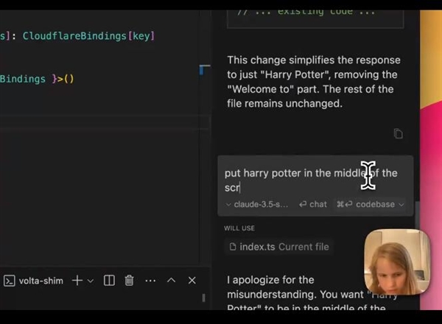Add a new terminal with plus icon

pyautogui.click(x=77, y=281)
